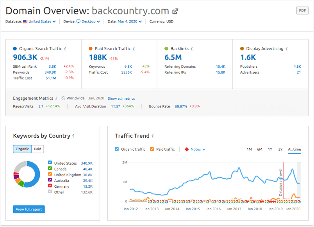314x227 pixels.
Task: Click info icon next to Traffic Trend
Action: [153, 136]
